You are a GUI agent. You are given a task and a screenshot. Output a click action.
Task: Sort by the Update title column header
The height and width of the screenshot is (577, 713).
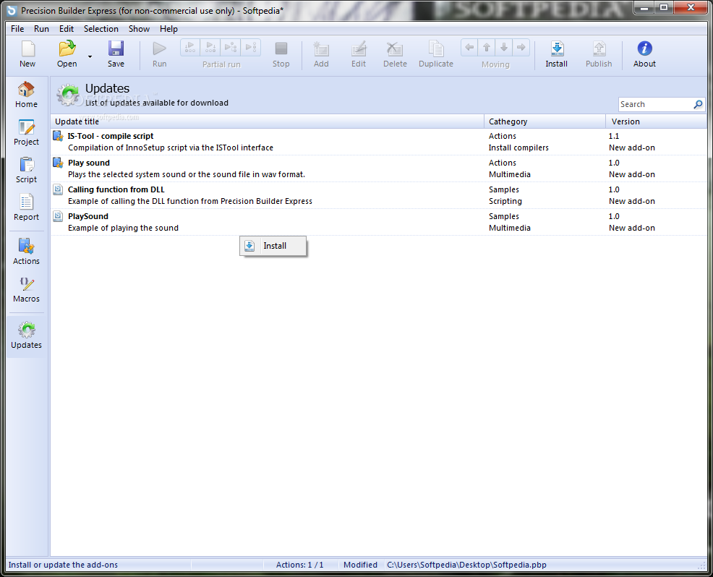pos(268,121)
